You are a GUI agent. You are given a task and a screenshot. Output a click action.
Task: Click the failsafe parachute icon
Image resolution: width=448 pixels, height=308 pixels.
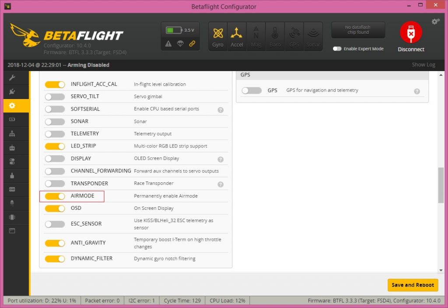coord(180,44)
